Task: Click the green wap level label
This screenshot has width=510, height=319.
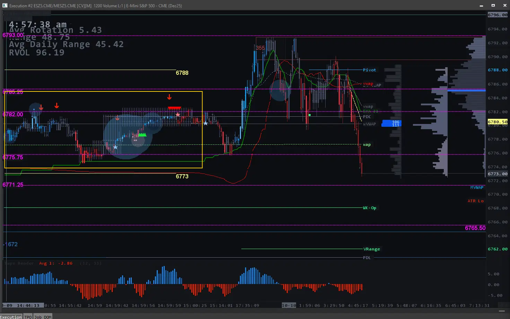Action: (x=366, y=145)
